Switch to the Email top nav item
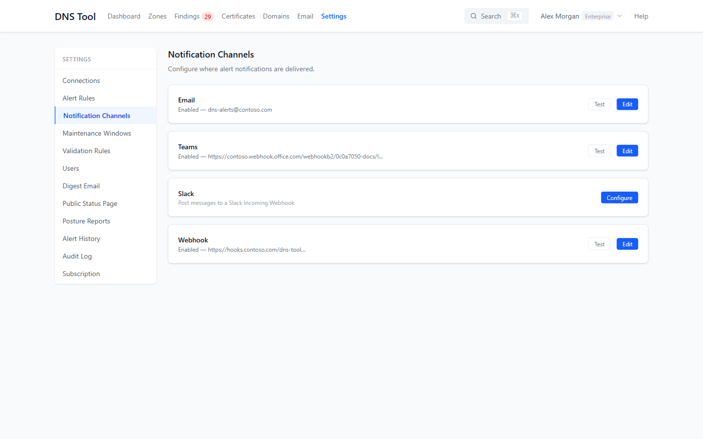703x439 pixels. click(305, 16)
